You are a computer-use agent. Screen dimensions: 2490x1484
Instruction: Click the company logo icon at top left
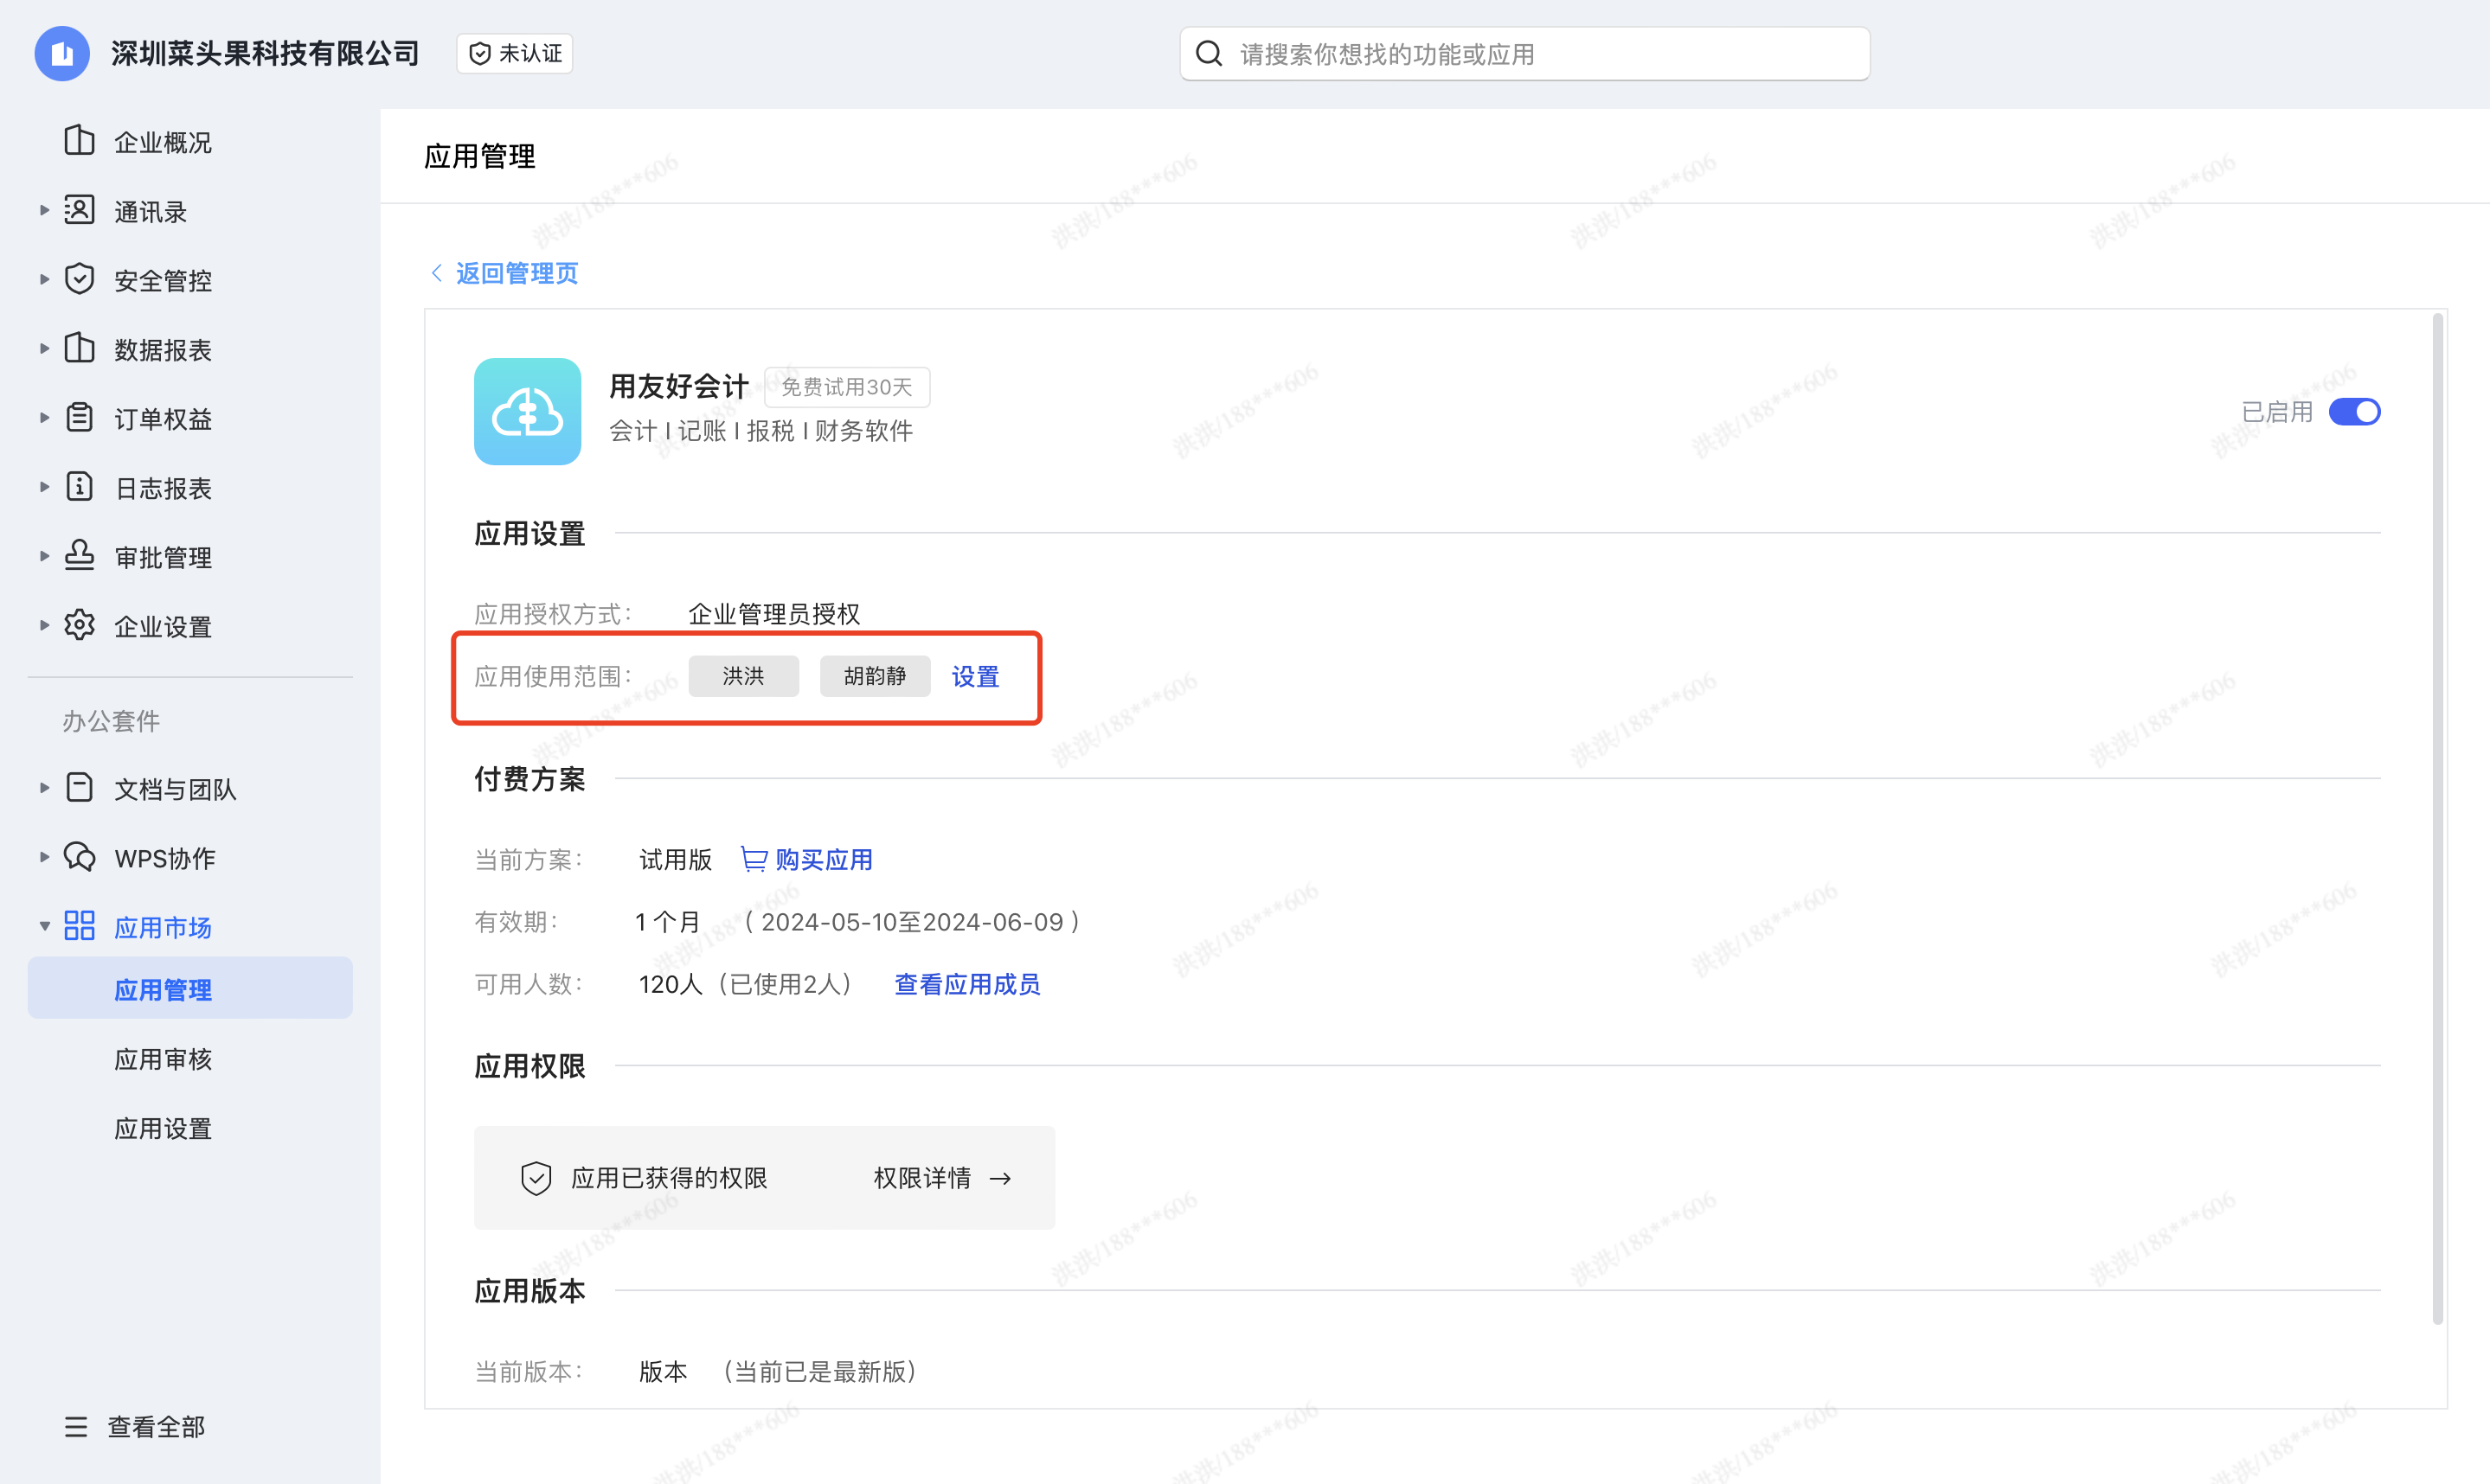point(62,53)
